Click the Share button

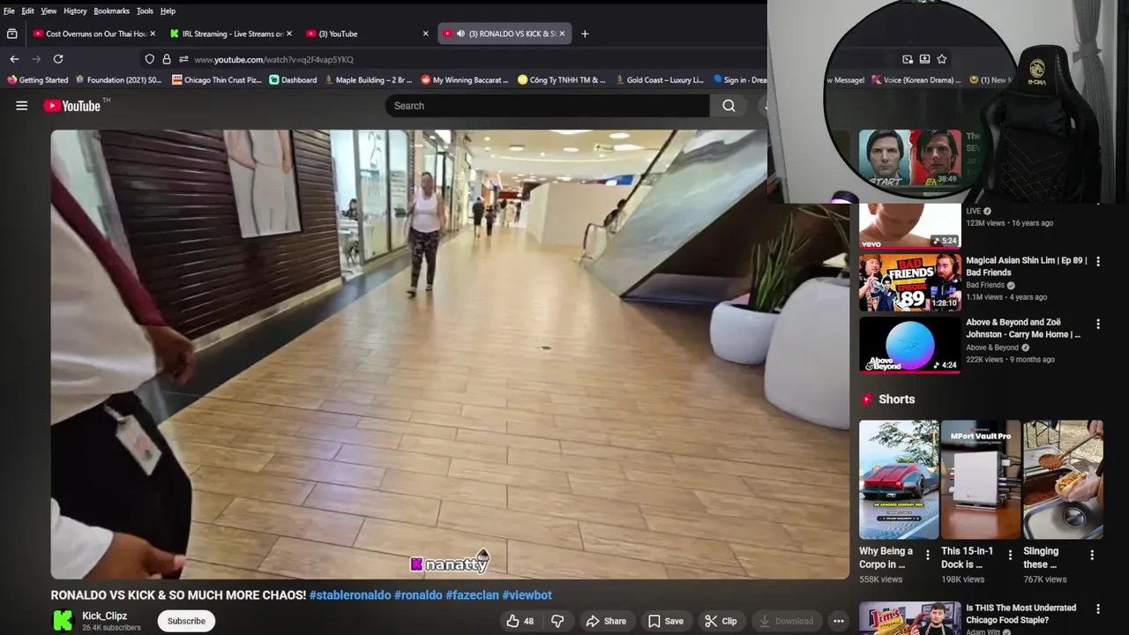(606, 621)
